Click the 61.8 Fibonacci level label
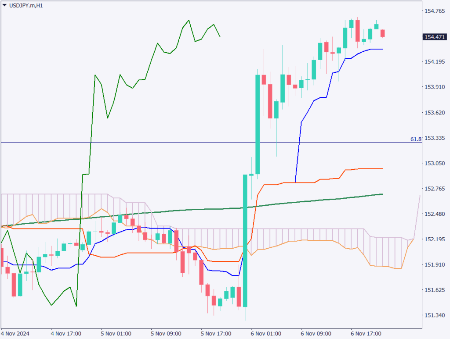Viewport: 450px width, 339px height. pyautogui.click(x=416, y=139)
